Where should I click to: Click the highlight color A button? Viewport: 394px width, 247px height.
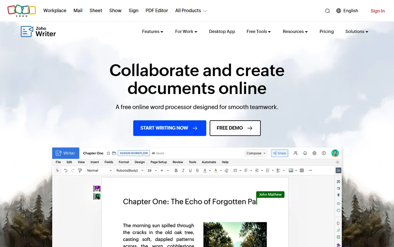pyautogui.click(x=216, y=171)
